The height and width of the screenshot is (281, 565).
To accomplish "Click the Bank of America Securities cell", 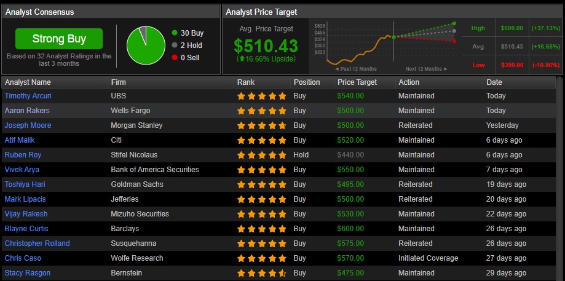I will coord(155,170).
